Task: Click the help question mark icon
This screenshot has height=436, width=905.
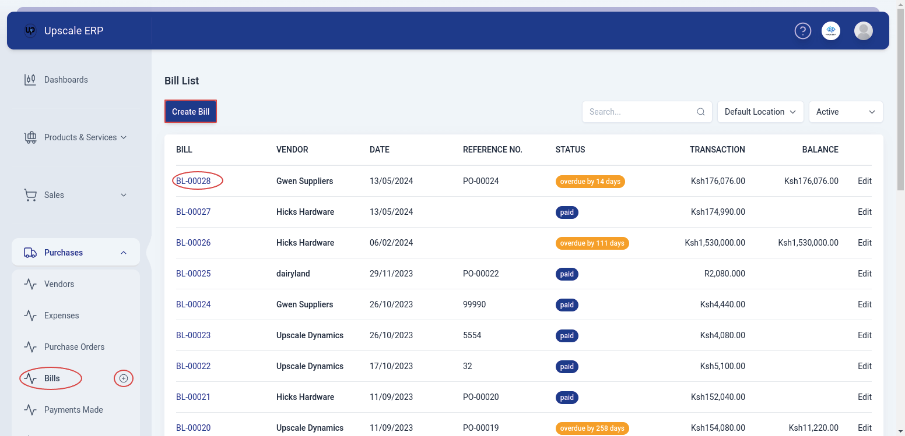Action: (x=803, y=31)
